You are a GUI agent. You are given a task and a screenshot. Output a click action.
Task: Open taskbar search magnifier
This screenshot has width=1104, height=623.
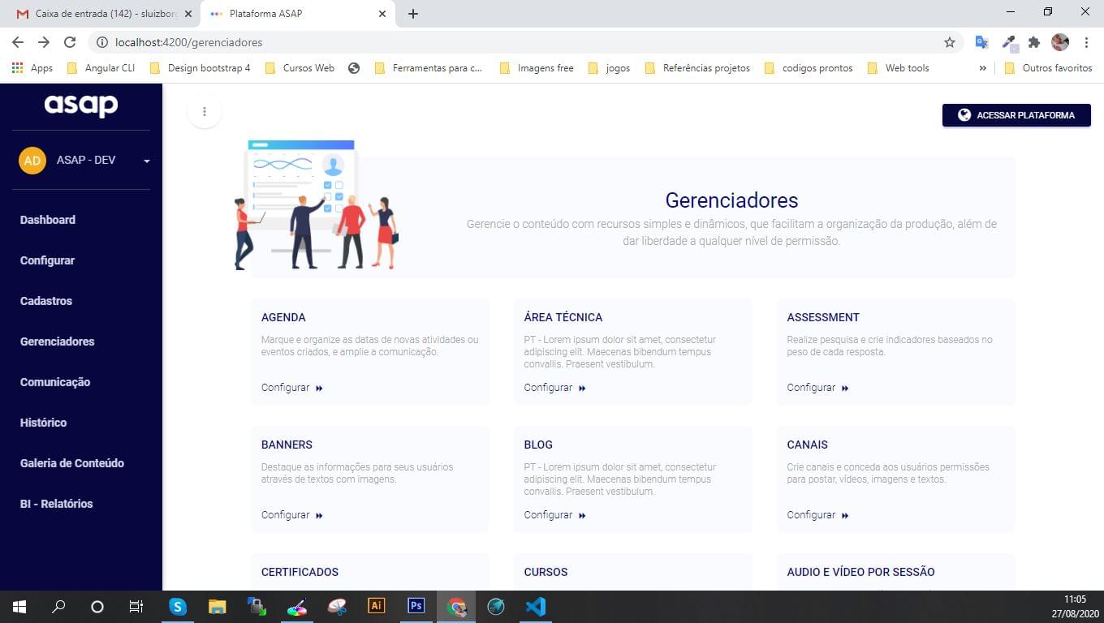[58, 607]
